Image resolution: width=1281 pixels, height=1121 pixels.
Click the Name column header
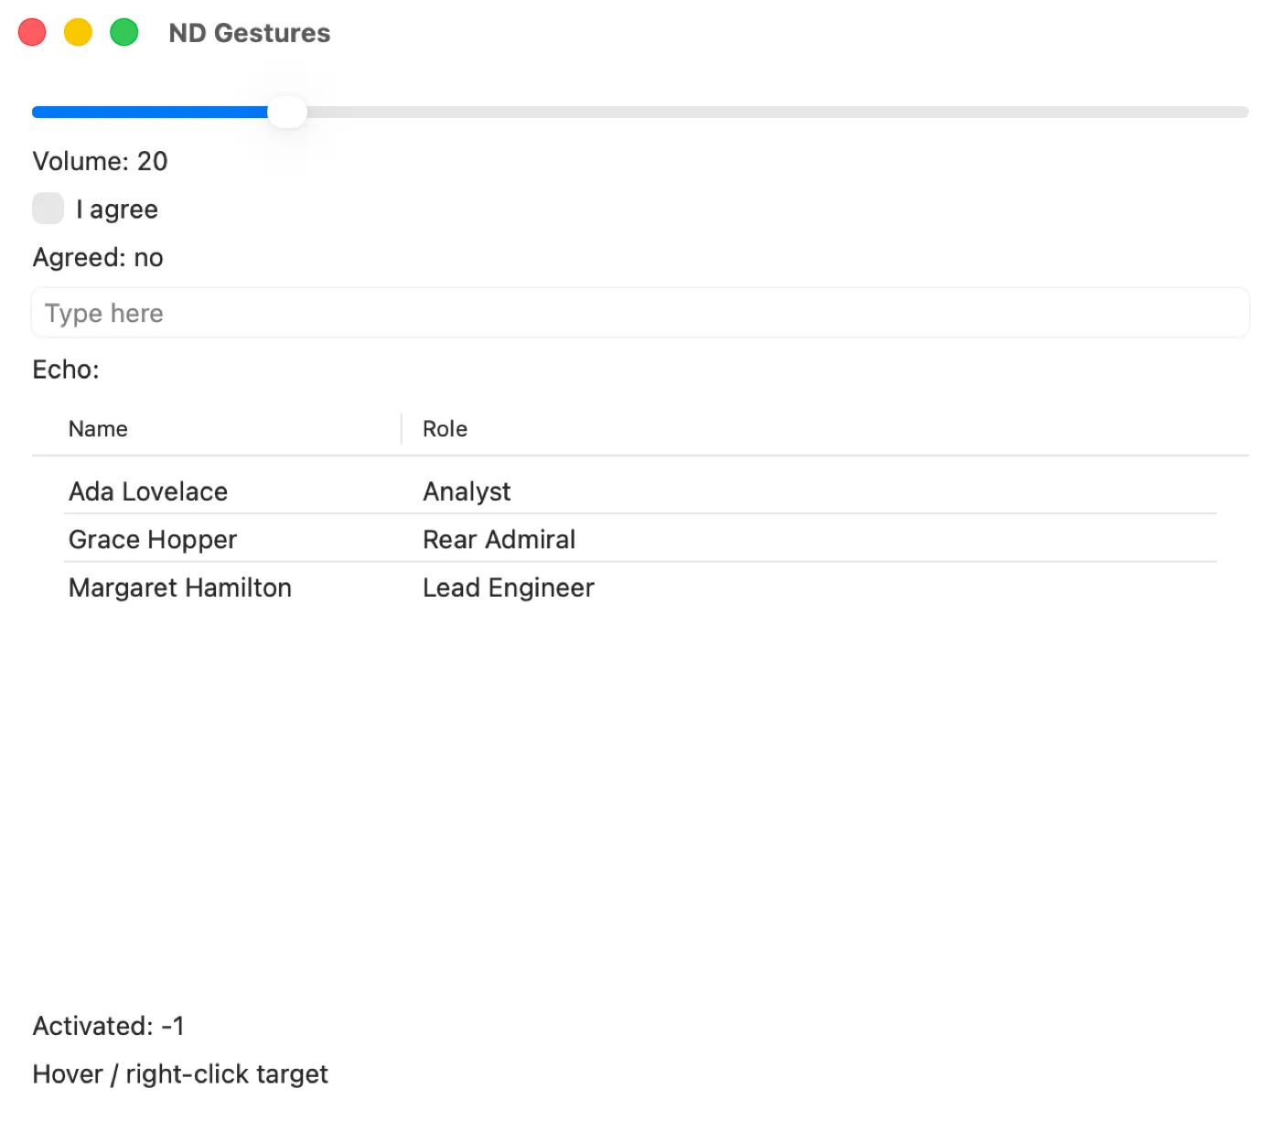point(98,429)
